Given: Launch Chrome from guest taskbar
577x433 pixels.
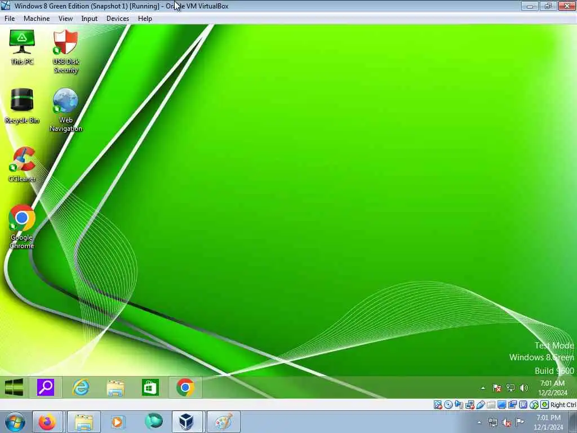Looking at the screenshot, I should click(x=185, y=387).
